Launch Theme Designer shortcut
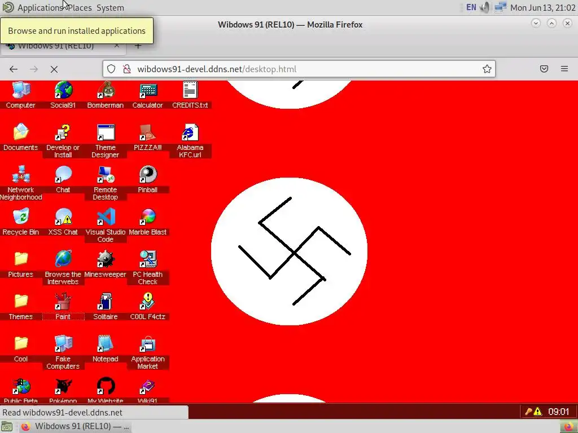This screenshot has width=578, height=433. [x=106, y=142]
